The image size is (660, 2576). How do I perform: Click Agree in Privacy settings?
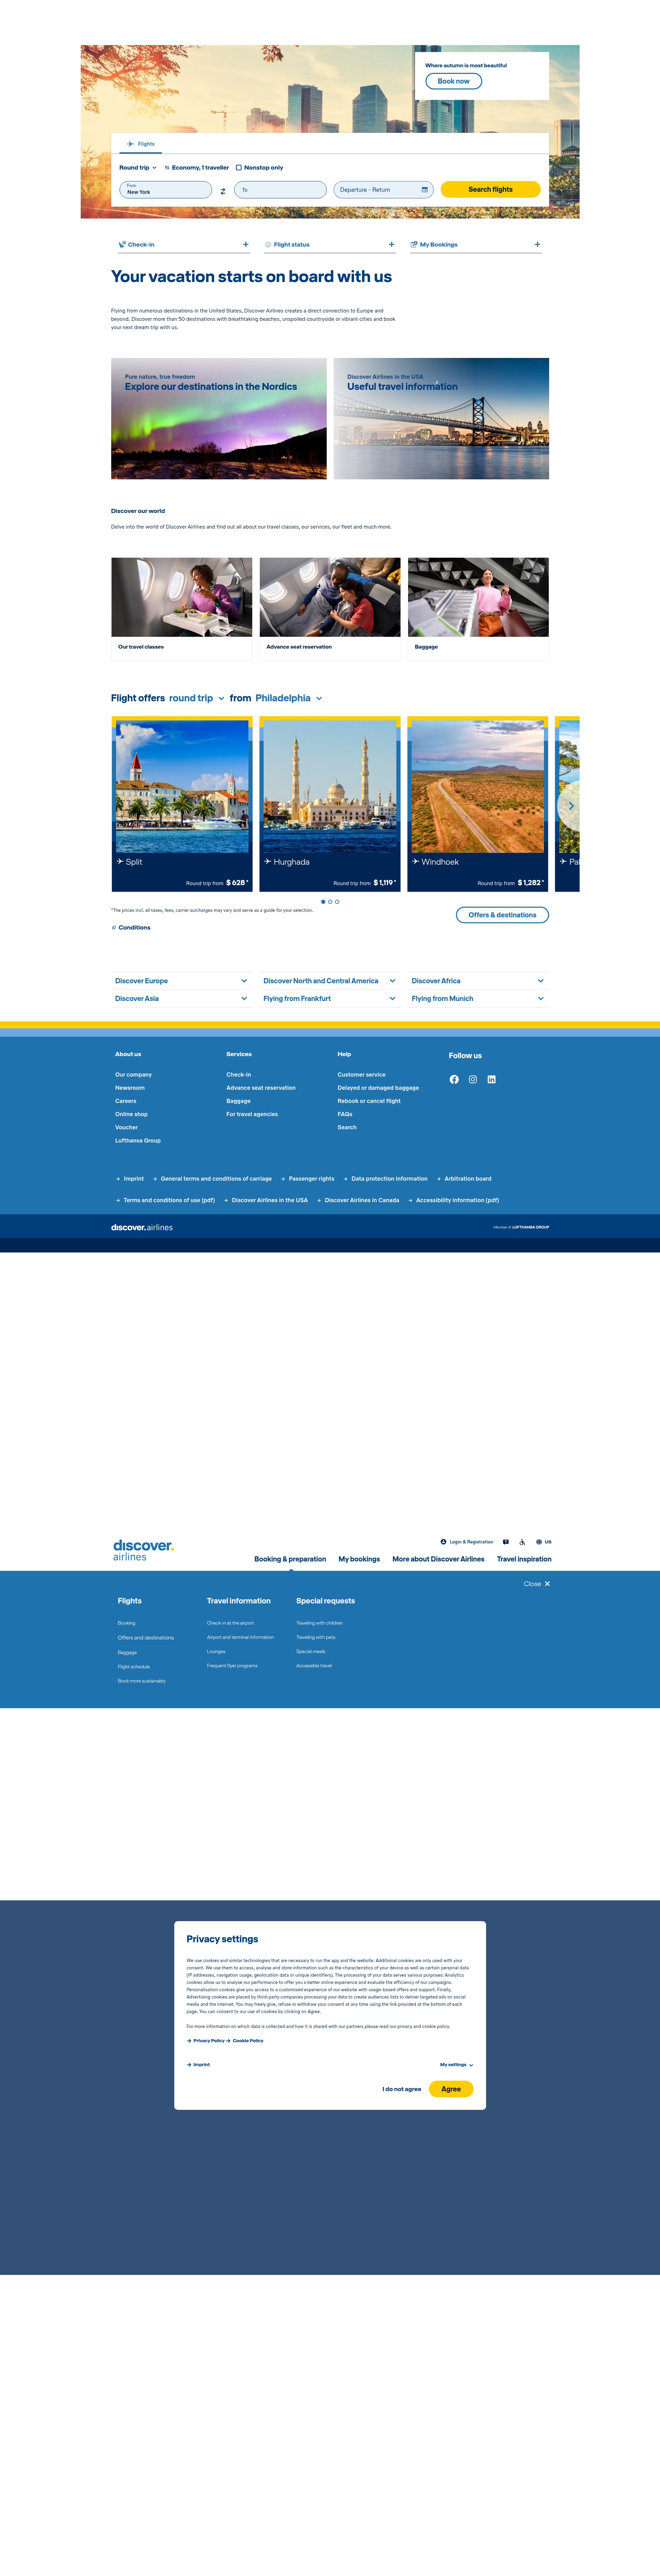tap(451, 2089)
